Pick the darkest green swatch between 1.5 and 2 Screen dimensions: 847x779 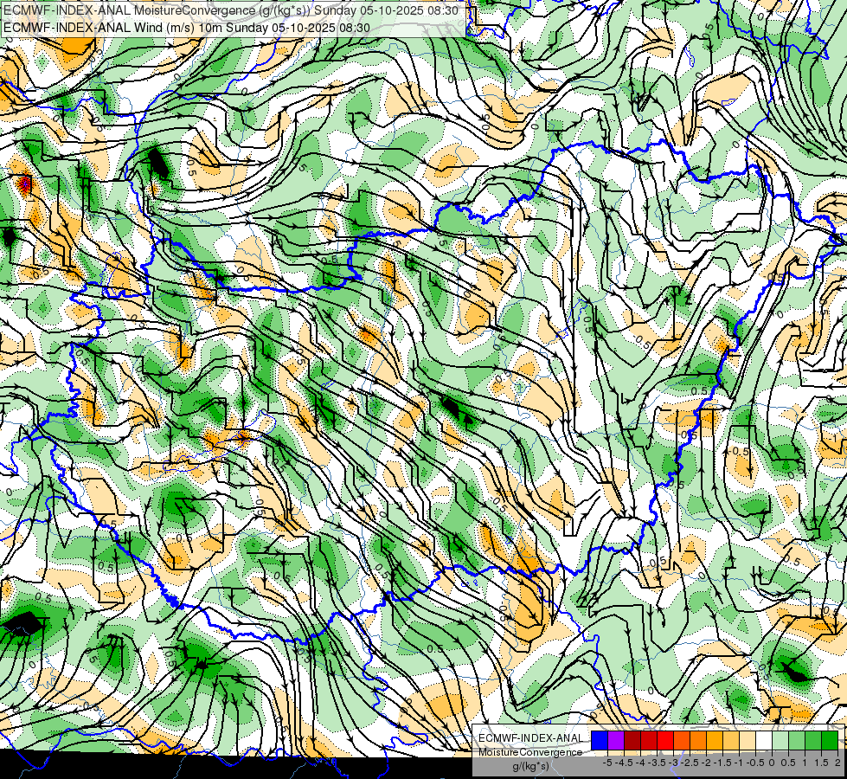[x=830, y=741]
